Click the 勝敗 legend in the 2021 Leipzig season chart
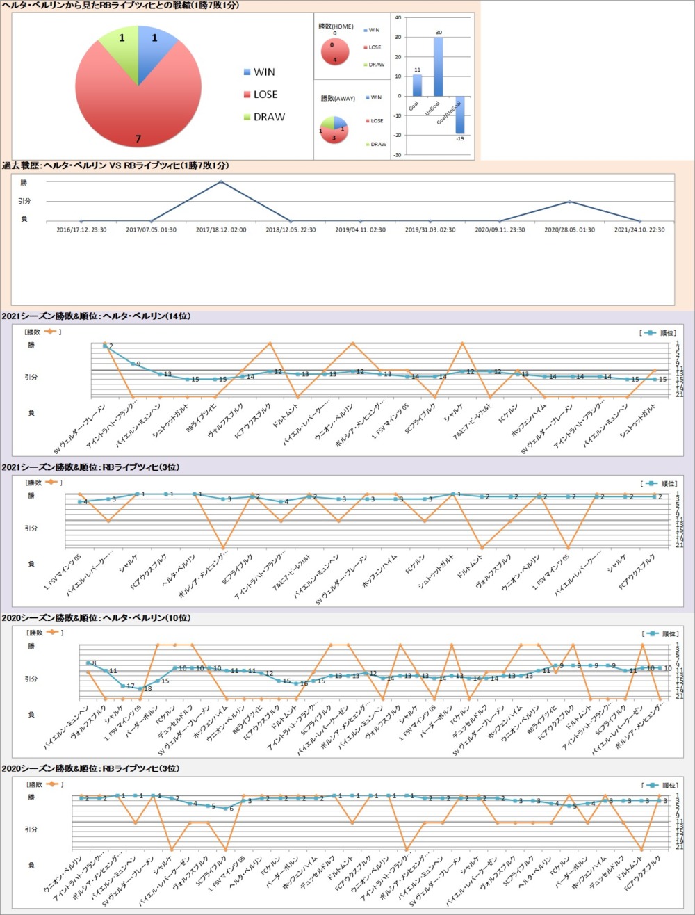 [x=43, y=483]
